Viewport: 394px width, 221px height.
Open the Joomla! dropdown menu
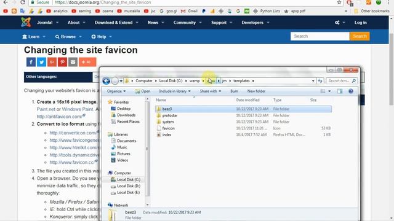(x=48, y=23)
